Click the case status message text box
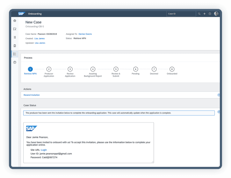Viewport: 231px width, 178px height. tap(119, 113)
